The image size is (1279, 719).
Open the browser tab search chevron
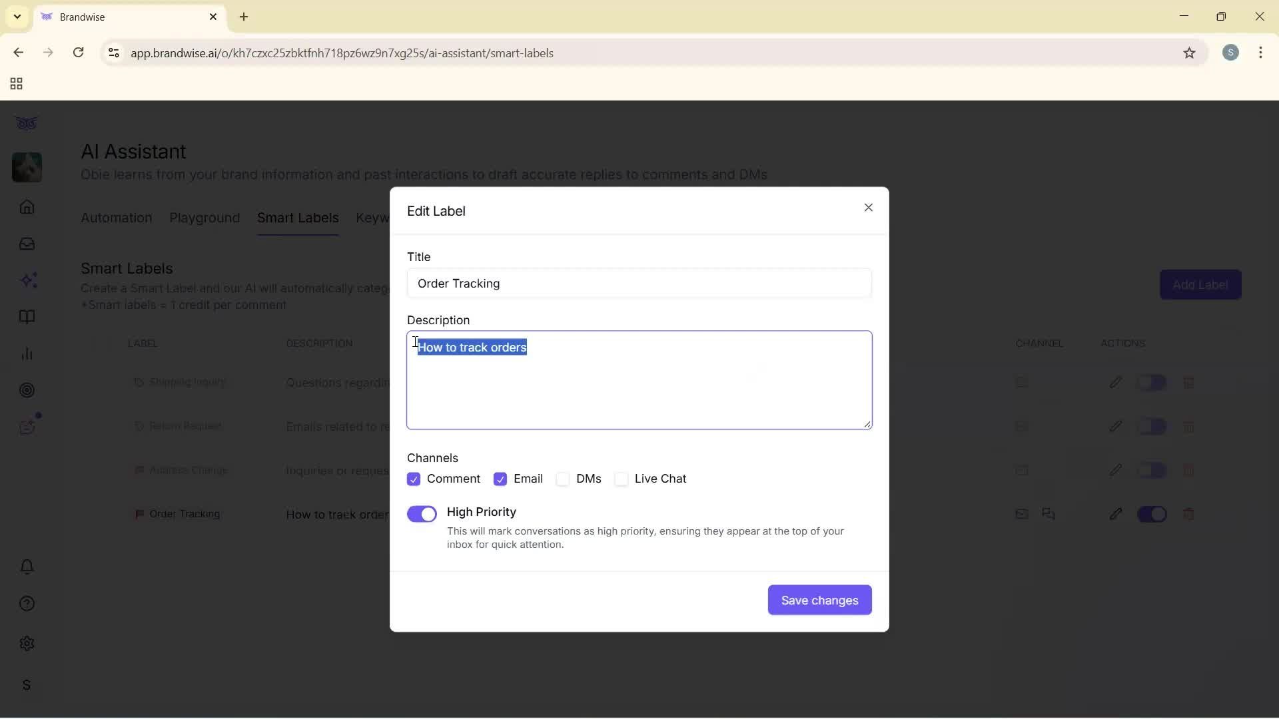pyautogui.click(x=17, y=17)
